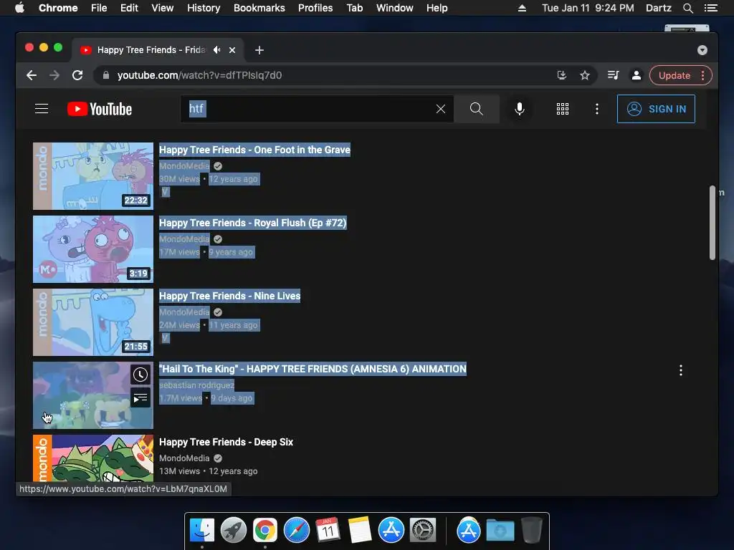Open the tab search dropdown arrow
Screen dimensions: 734x550
[x=702, y=50]
